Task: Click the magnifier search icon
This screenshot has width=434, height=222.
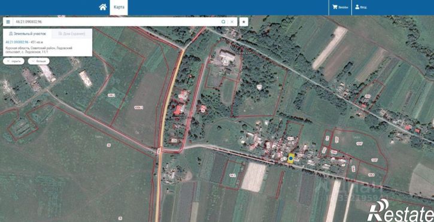Action: (x=223, y=22)
